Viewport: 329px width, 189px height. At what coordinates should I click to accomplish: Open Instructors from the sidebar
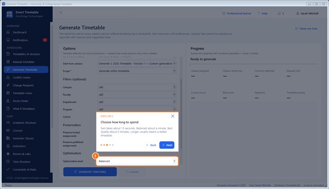26,146
